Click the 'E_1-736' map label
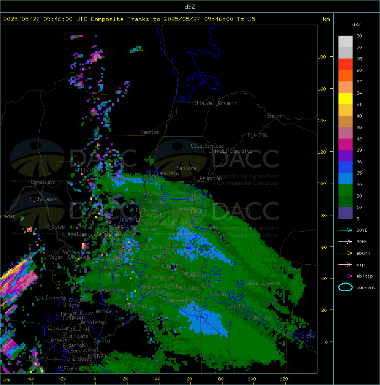 (x=257, y=135)
